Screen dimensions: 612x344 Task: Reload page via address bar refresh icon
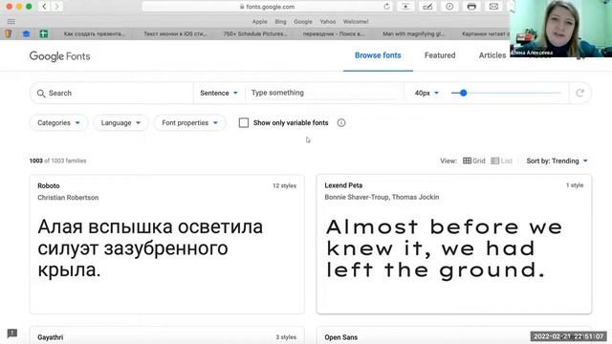386,7
